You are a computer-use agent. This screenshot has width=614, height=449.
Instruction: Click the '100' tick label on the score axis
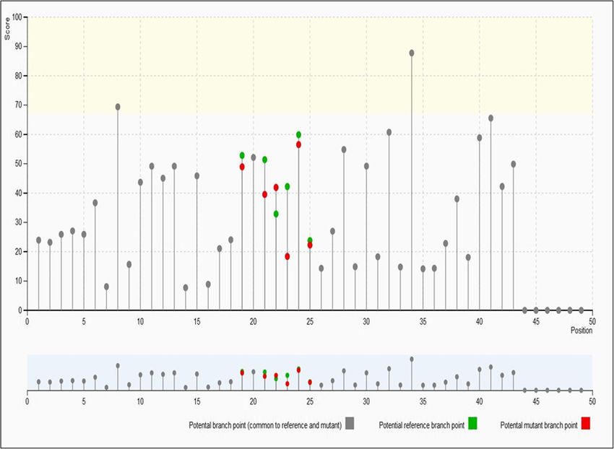17,17
